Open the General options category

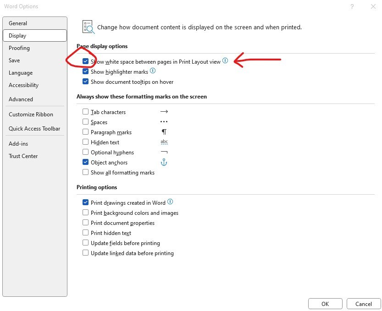click(34, 23)
